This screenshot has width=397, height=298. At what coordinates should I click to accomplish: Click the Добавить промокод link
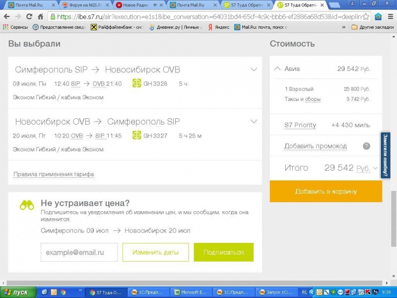[316, 146]
